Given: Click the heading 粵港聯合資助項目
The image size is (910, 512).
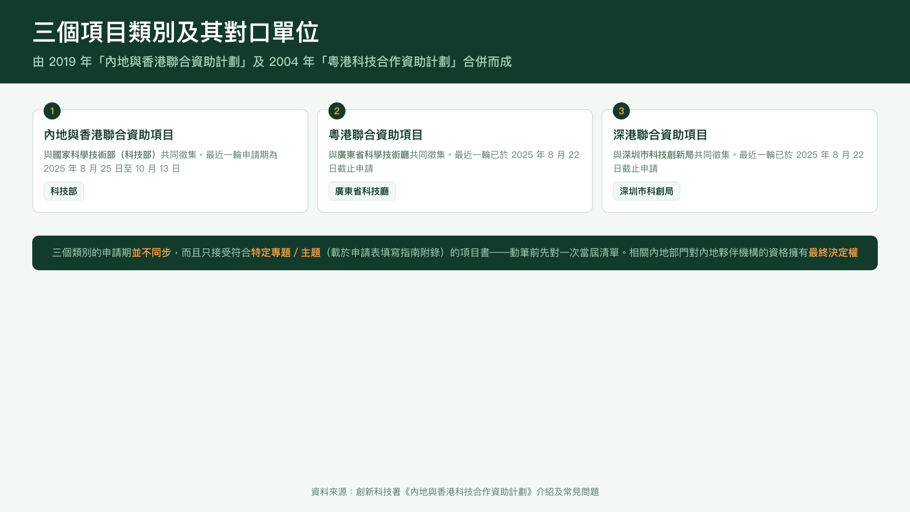Looking at the screenshot, I should [x=375, y=135].
